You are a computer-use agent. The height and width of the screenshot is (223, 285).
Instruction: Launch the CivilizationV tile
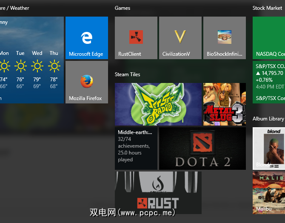(180, 38)
